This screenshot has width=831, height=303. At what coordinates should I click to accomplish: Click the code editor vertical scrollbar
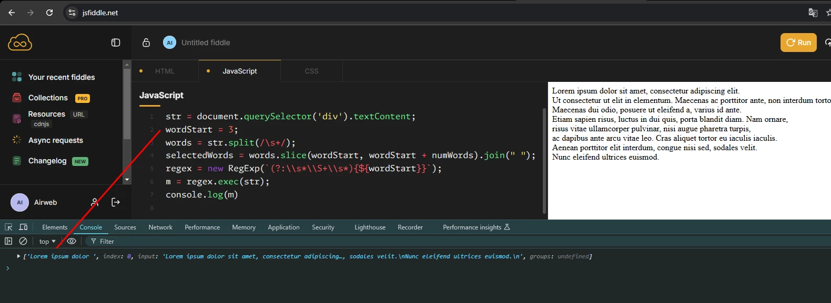(x=544, y=160)
